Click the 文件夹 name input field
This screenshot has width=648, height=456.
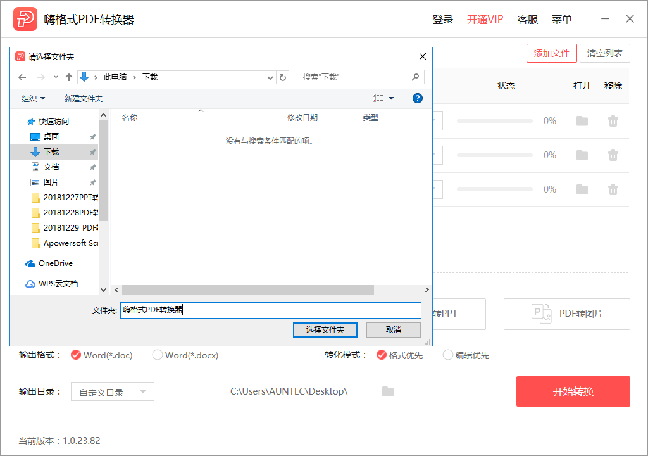point(271,310)
